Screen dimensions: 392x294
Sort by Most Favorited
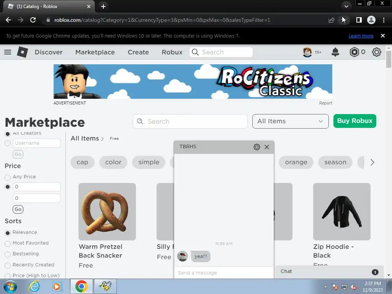click(x=8, y=243)
